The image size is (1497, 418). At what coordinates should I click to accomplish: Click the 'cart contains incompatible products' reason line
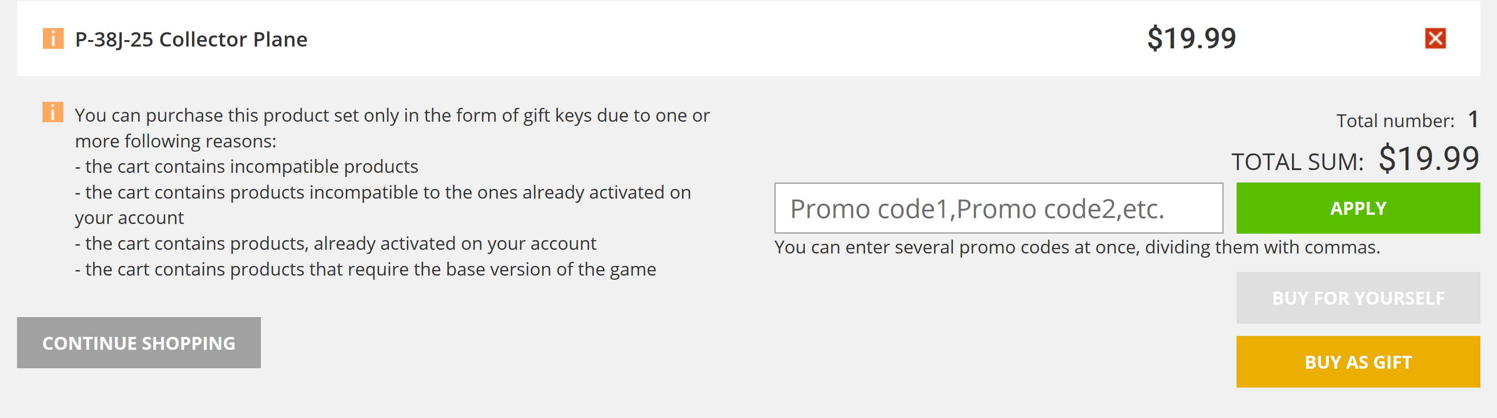247,167
